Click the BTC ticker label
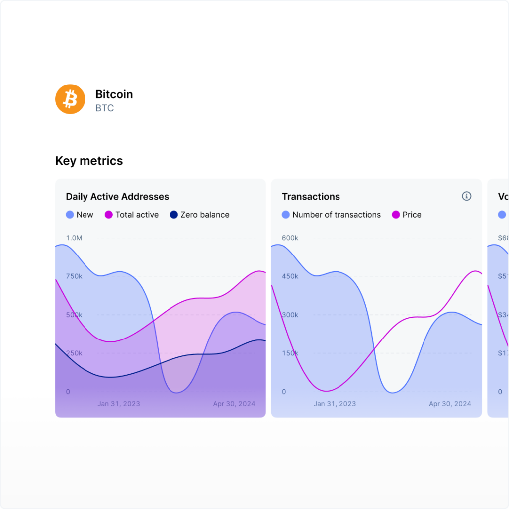 (x=104, y=108)
